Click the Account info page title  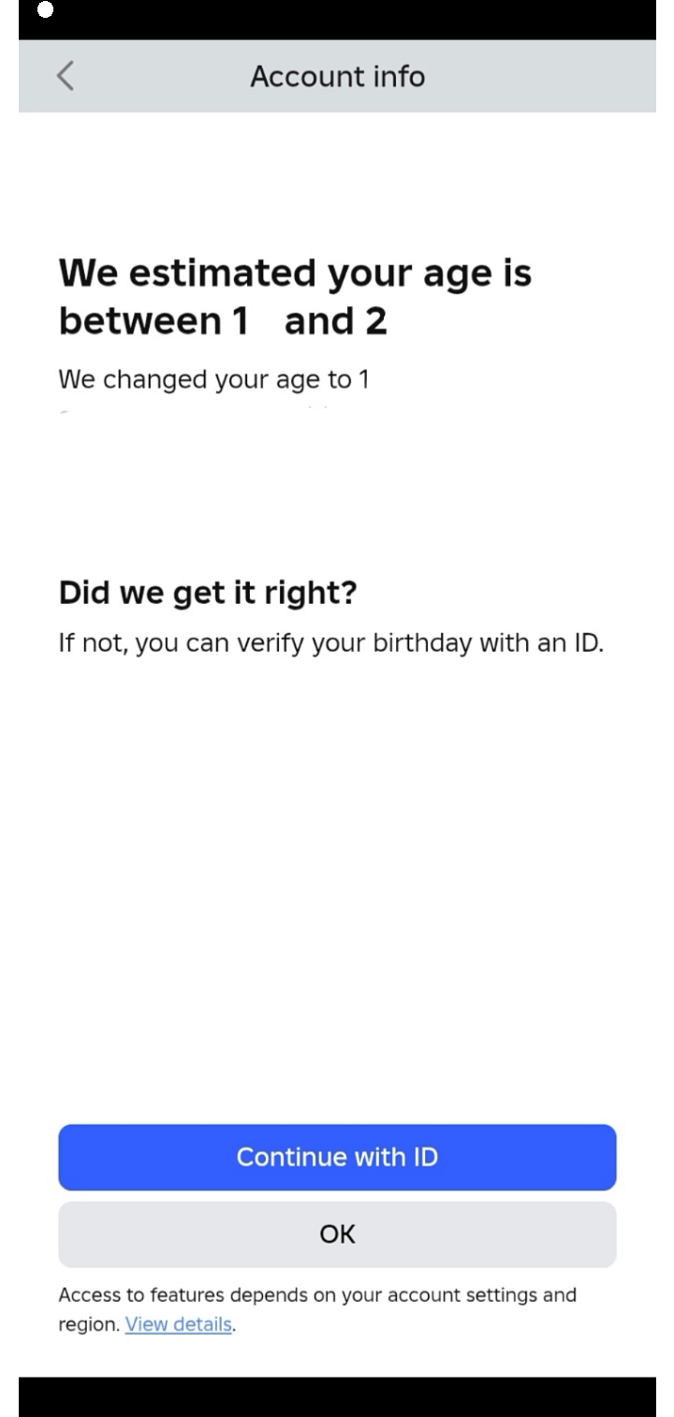337,76
